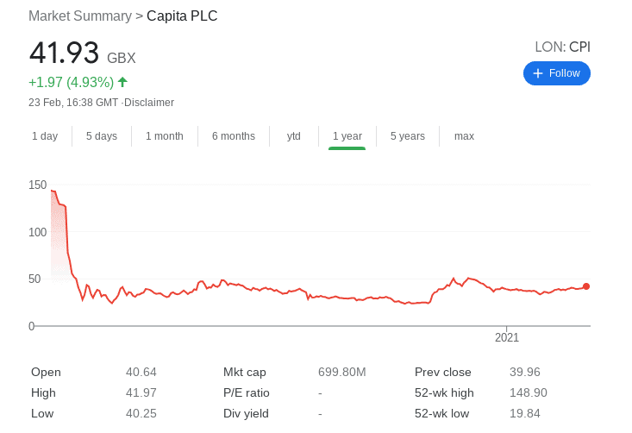Show the 1 month chart
632x433 pixels.
pyautogui.click(x=165, y=136)
